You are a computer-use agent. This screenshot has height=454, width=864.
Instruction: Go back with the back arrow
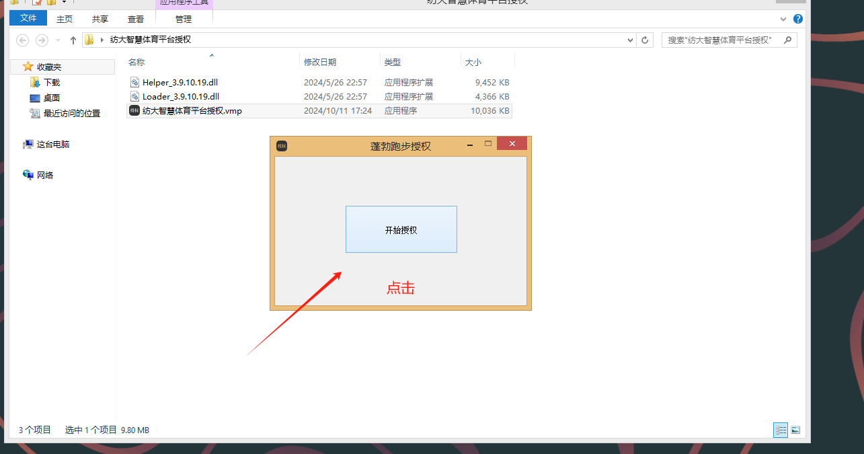click(x=23, y=40)
